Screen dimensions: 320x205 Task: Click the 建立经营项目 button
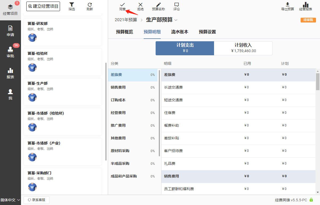pyautogui.click(x=43, y=6)
